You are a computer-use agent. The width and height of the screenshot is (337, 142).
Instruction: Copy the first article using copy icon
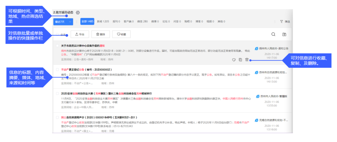240,60
